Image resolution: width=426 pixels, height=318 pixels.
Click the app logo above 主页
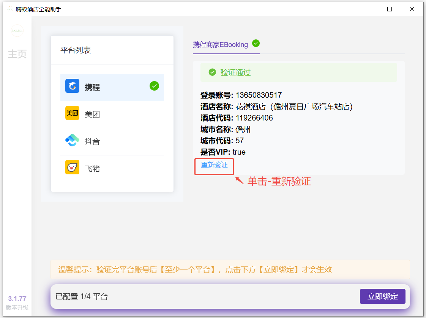tap(17, 31)
